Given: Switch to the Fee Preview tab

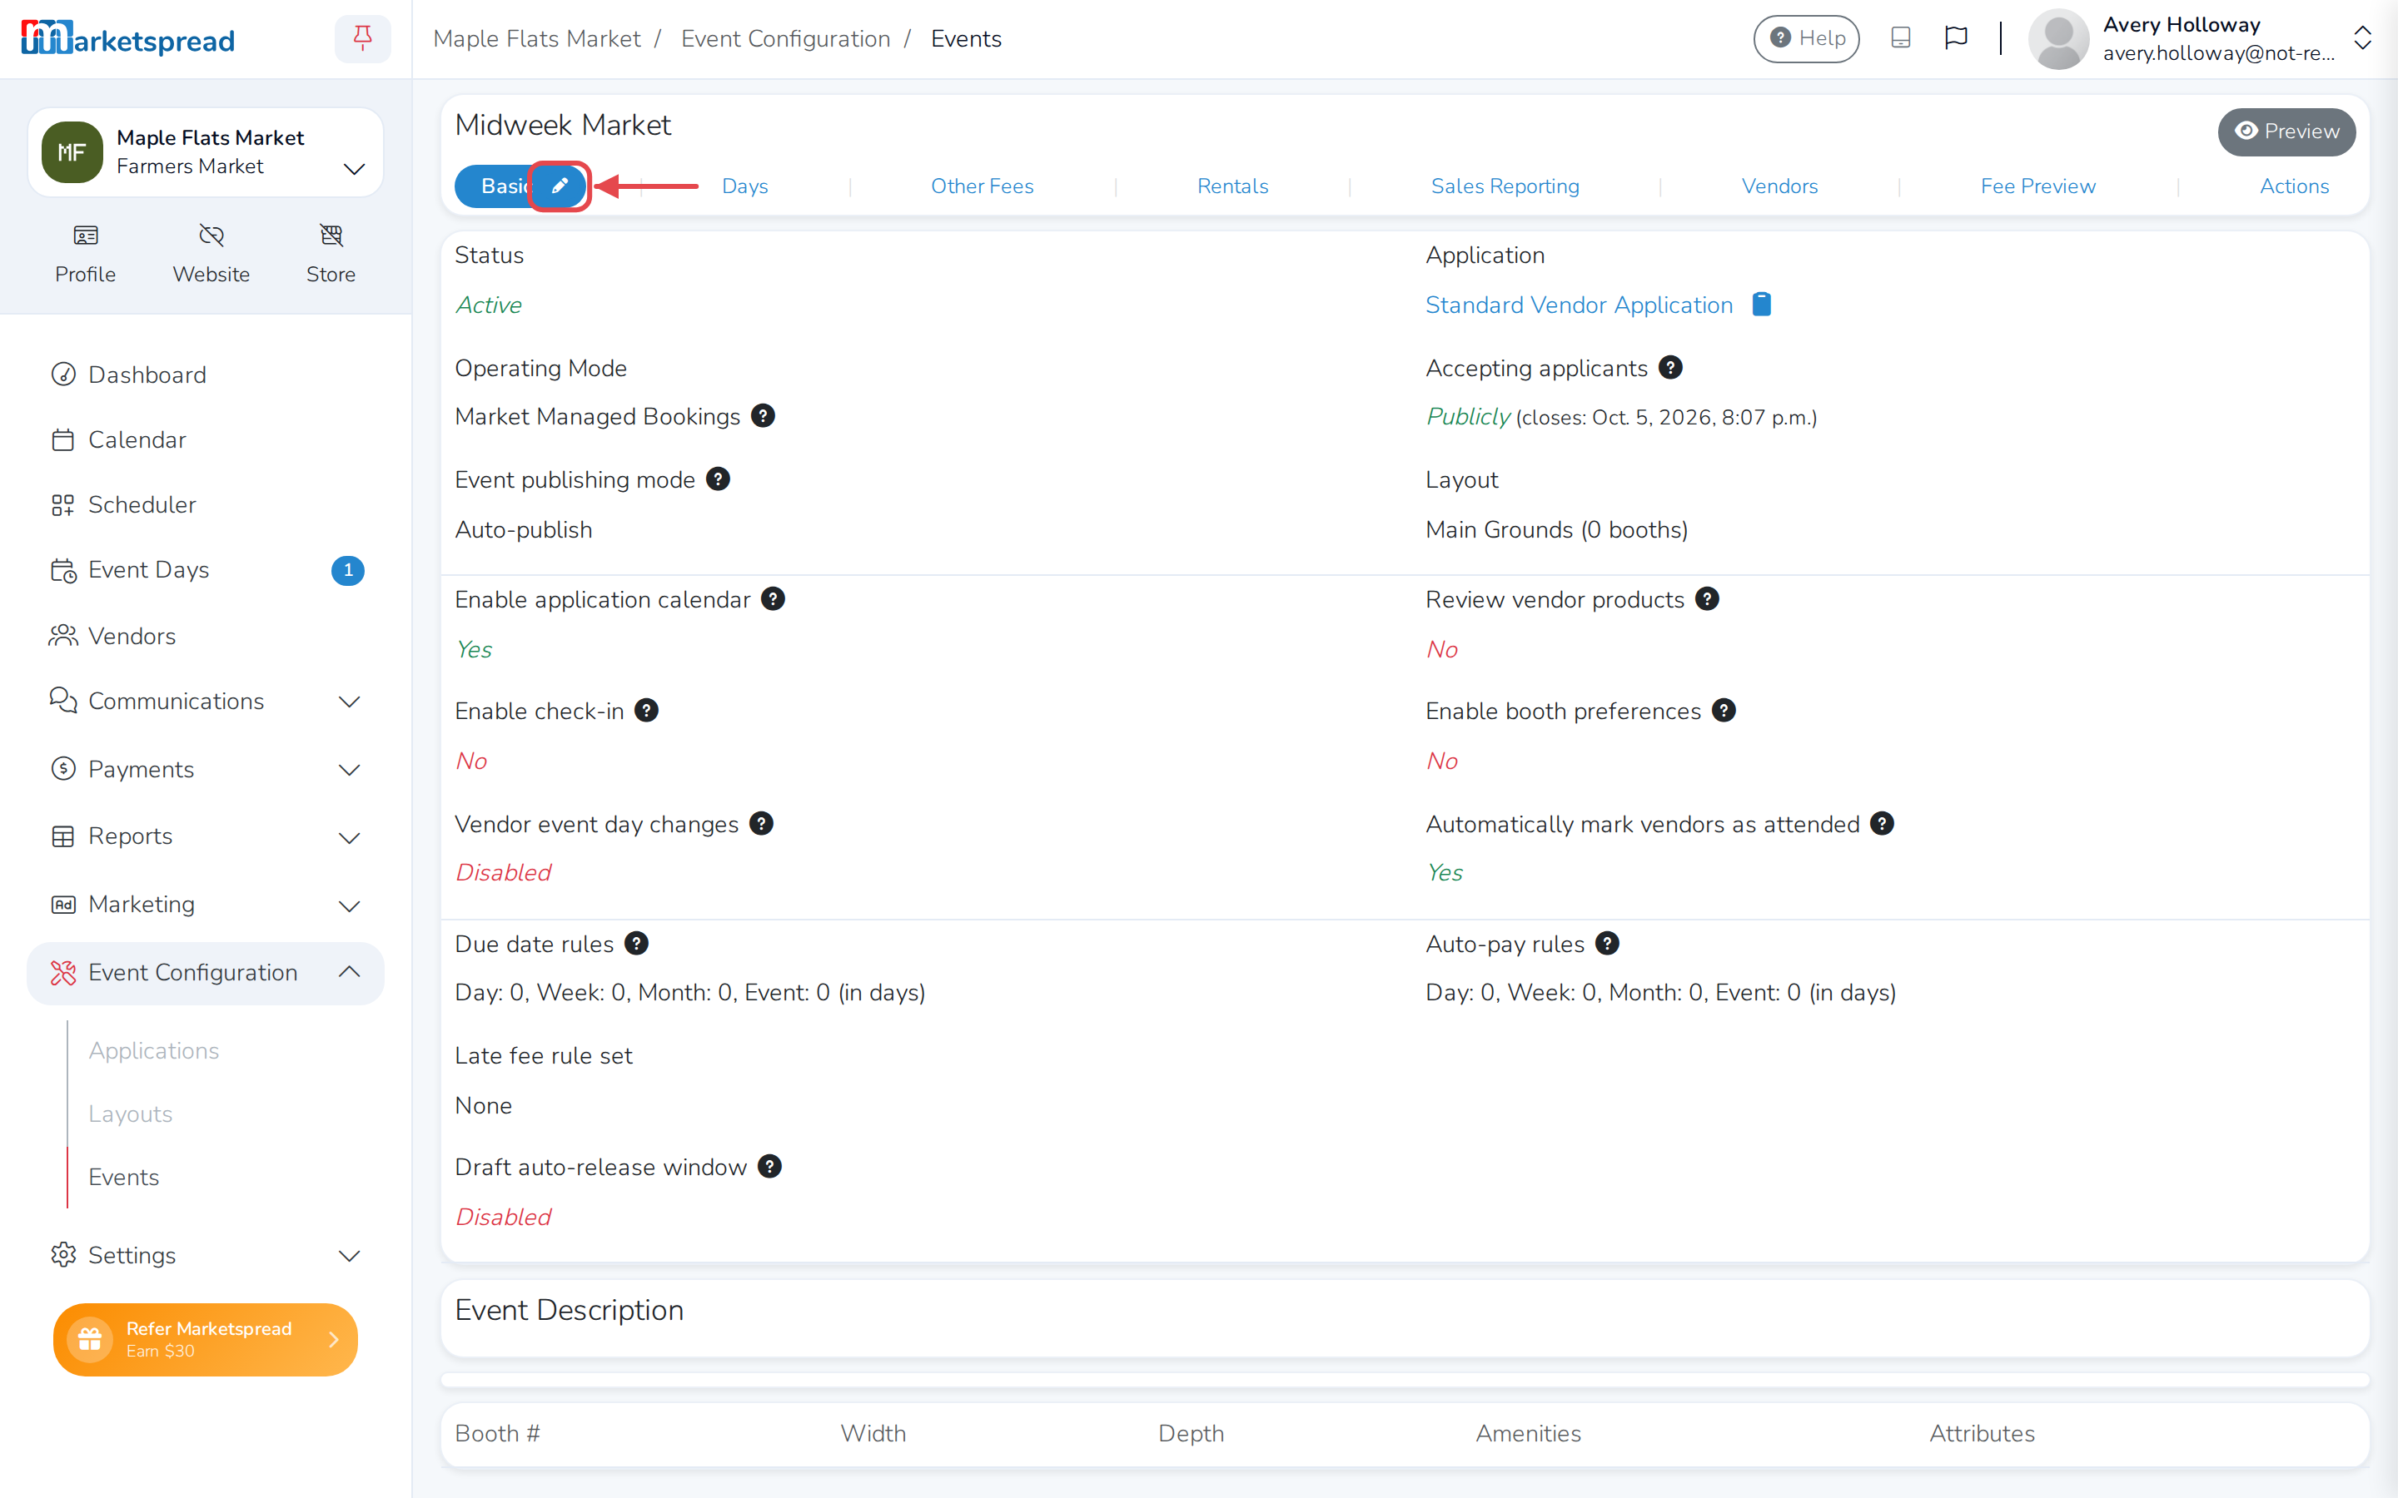Looking at the screenshot, I should tap(2038, 186).
